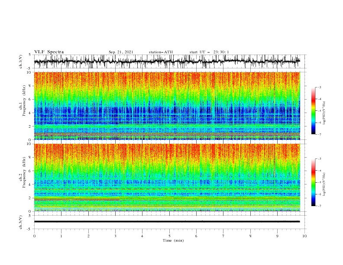The image size is (343, 265).
Task: Click the "10" minute tick on the time axis
Action: click(x=304, y=236)
